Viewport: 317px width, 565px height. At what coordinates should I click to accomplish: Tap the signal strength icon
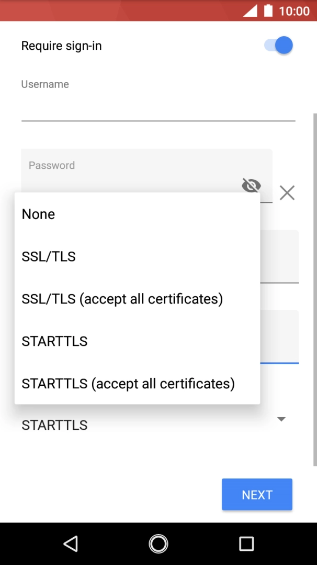tap(250, 10)
